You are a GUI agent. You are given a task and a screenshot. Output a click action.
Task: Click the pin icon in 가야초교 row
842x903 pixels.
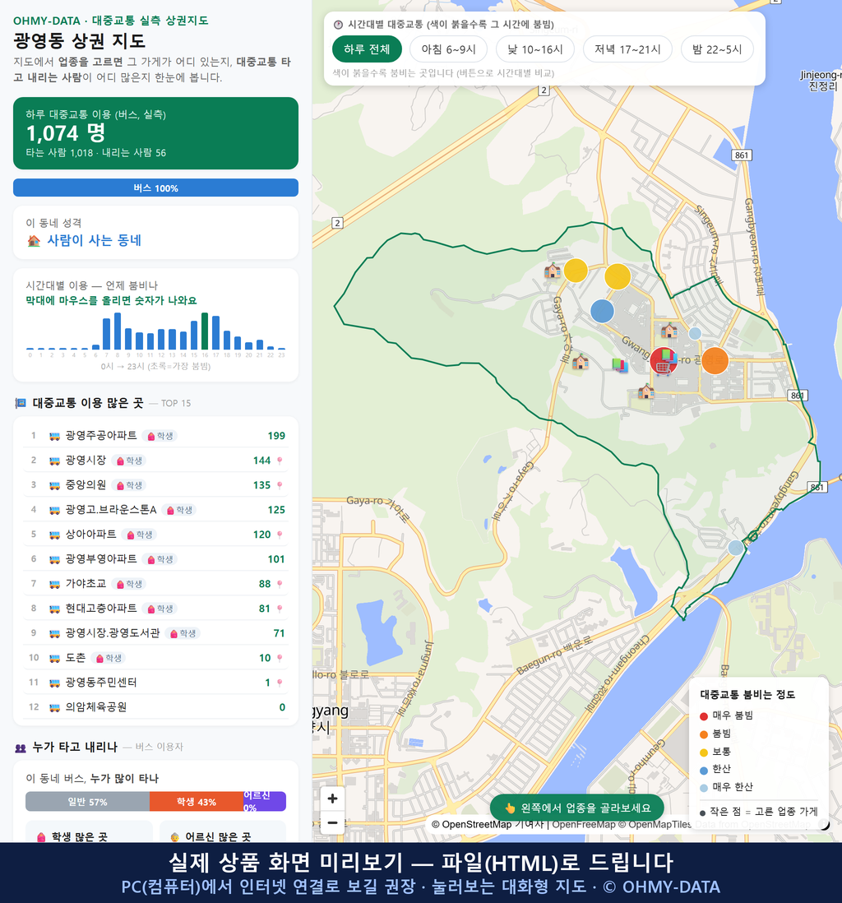click(x=280, y=584)
